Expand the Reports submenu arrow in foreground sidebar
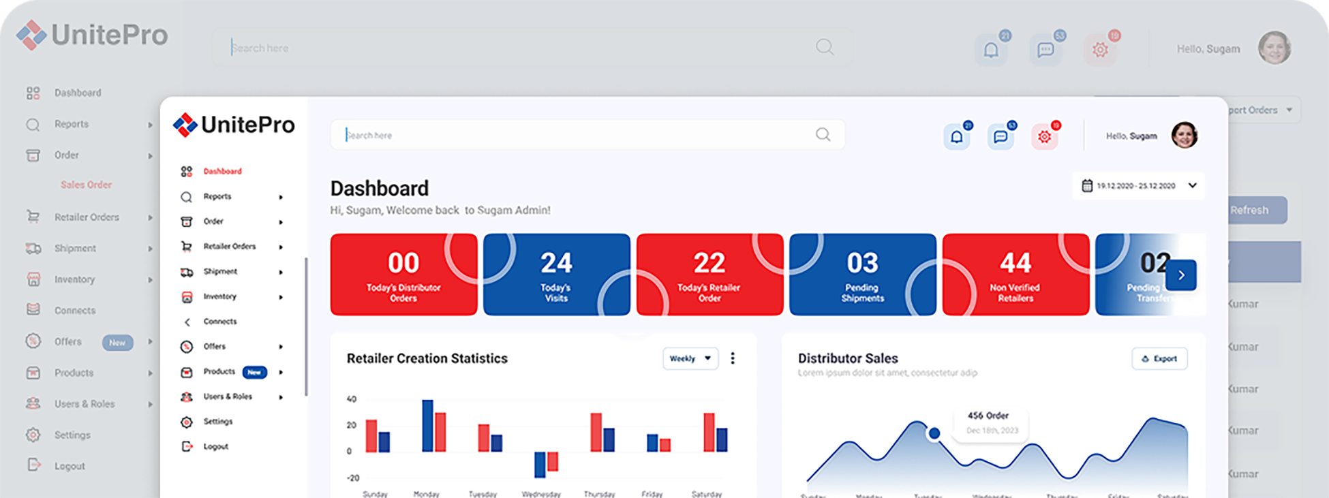Viewport: 1329px width, 498px height. point(281,198)
